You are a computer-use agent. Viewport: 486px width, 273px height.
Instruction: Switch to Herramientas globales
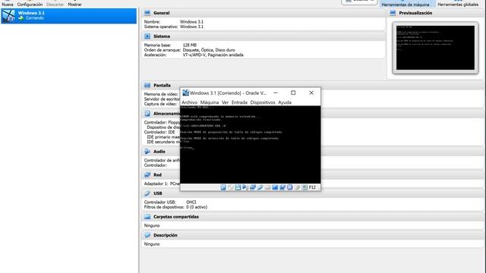click(458, 3)
